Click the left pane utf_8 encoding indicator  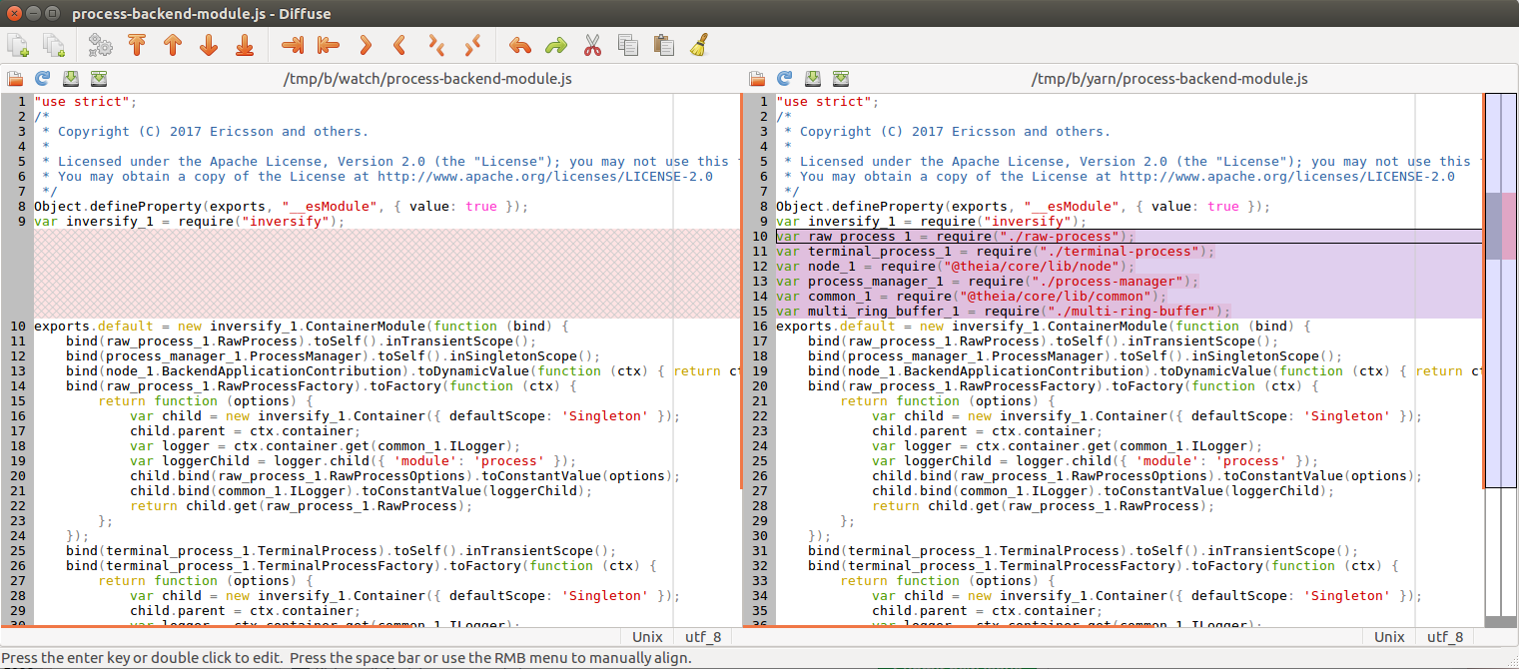pos(704,637)
